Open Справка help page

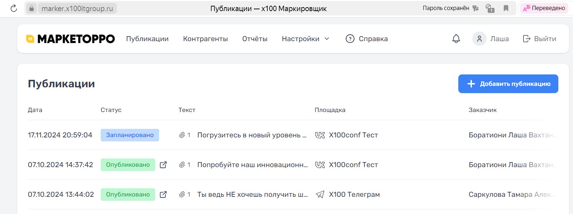click(x=367, y=39)
